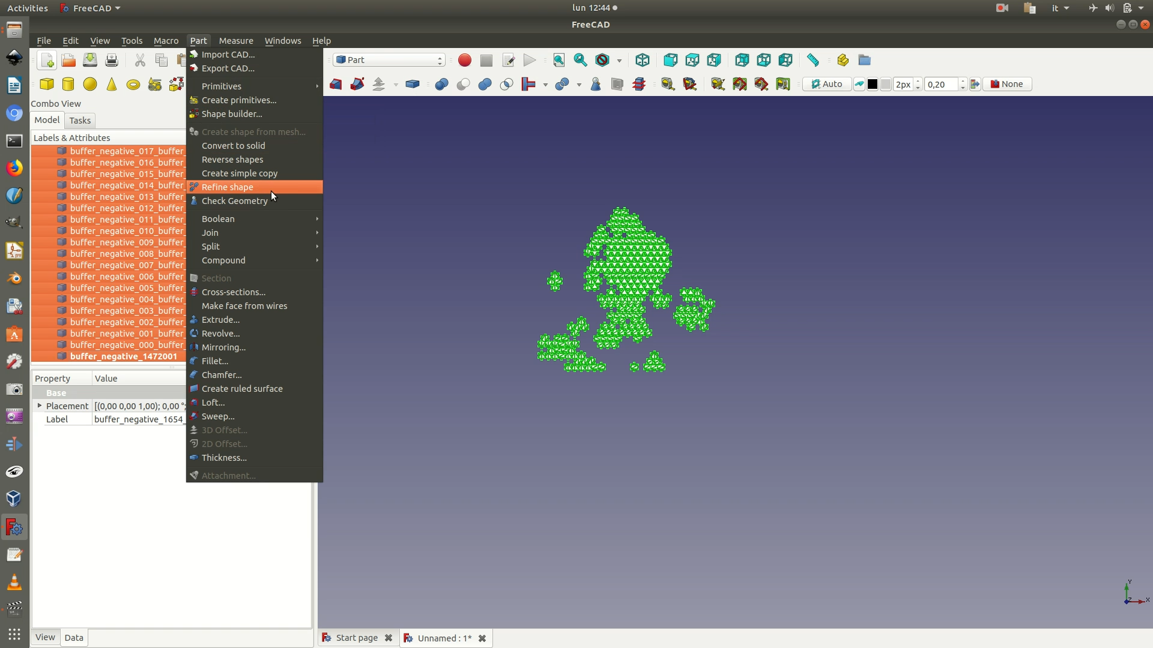1153x648 pixels.
Task: Switch to the Start page tab
Action: (x=357, y=638)
